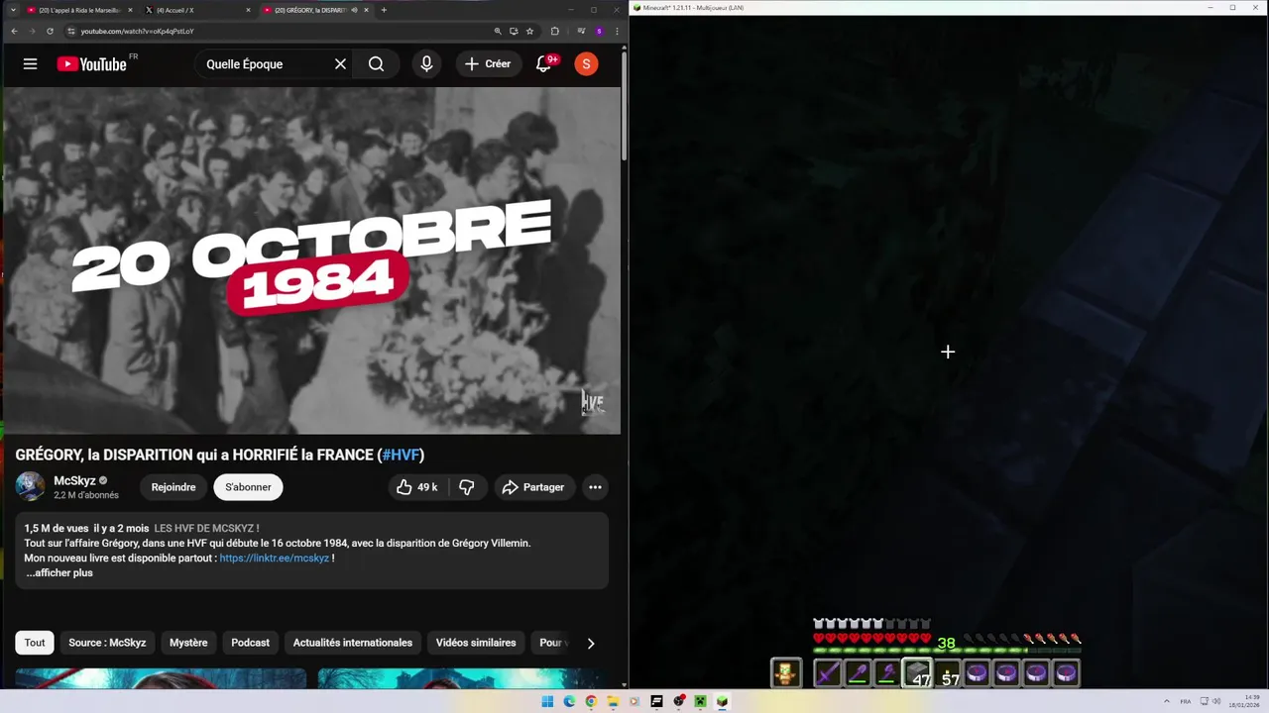Open the Chrome profile S avatar

click(599, 31)
